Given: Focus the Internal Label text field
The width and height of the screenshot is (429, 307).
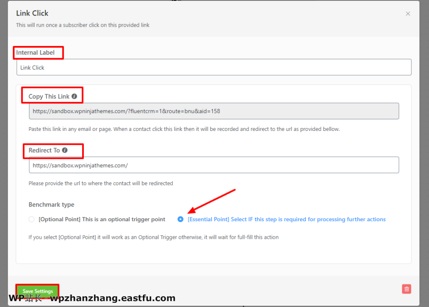Looking at the screenshot, I should (214, 67).
